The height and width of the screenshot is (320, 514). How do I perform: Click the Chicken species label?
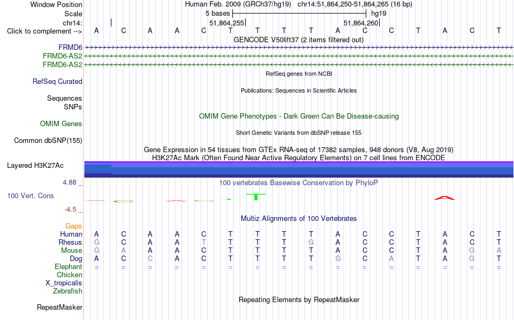point(69,275)
